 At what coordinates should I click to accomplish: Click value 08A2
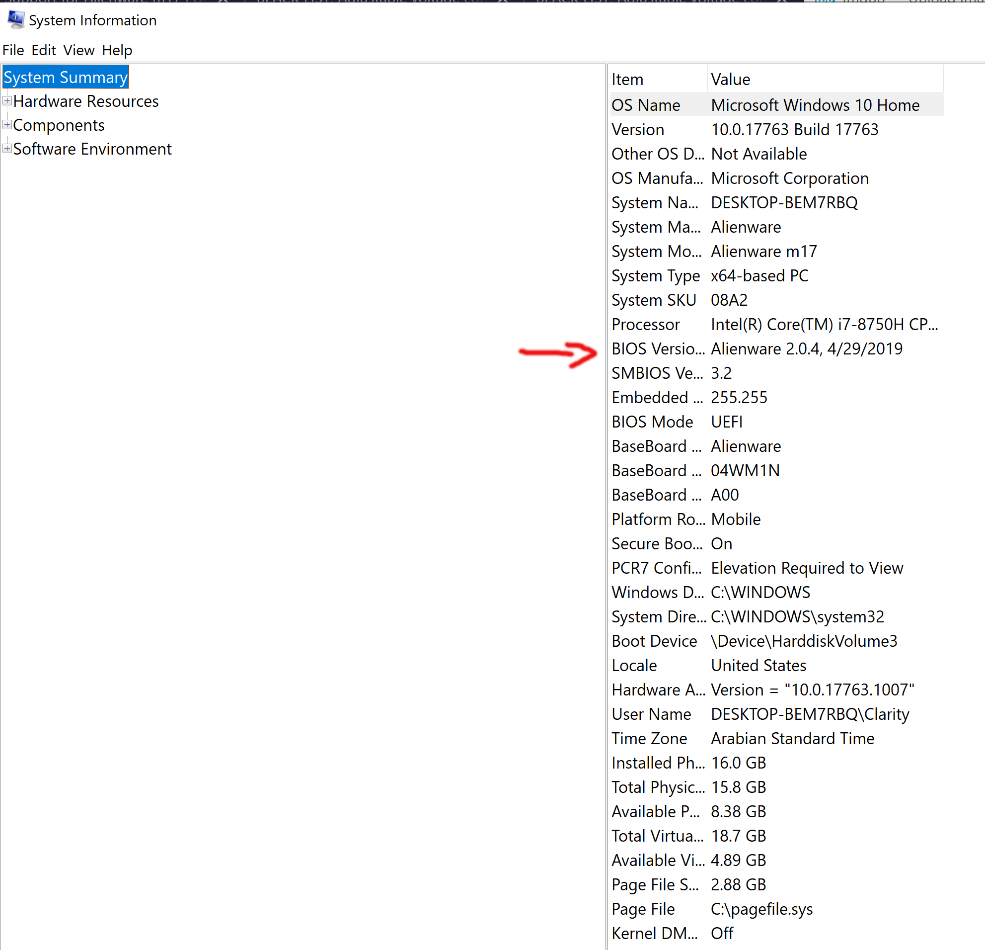point(729,300)
